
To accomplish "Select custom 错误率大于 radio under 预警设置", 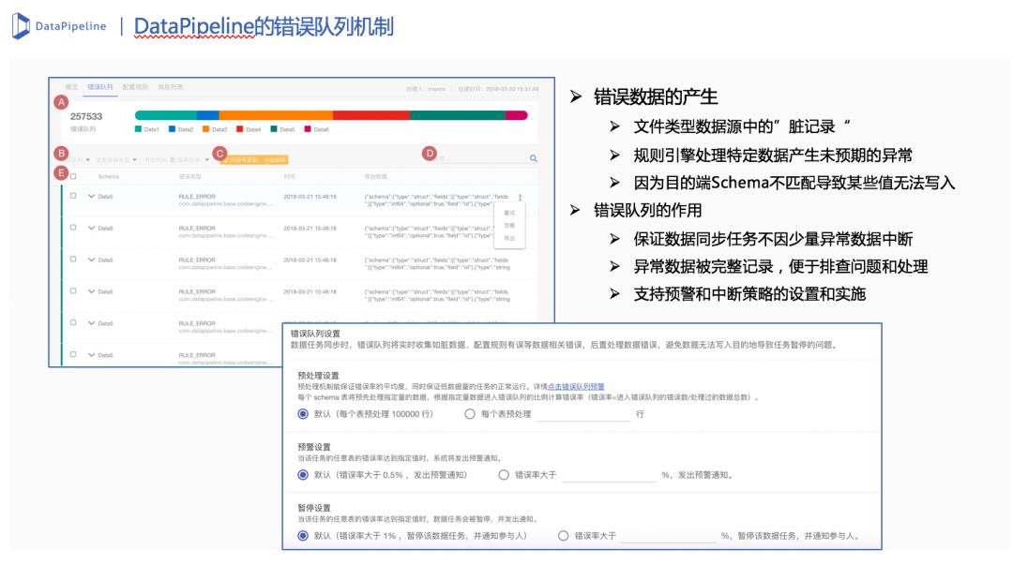I will (504, 474).
